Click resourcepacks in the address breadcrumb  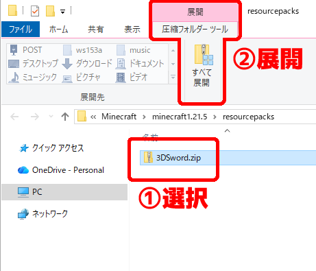pyautogui.click(x=248, y=117)
